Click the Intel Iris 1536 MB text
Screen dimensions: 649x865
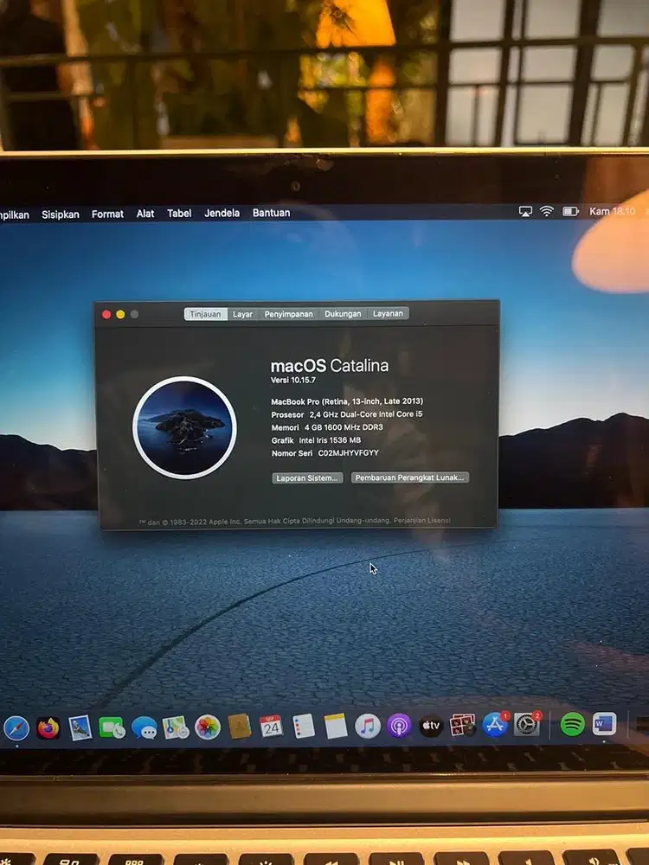[x=330, y=440]
